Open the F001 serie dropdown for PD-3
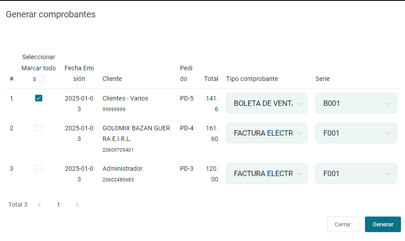This screenshot has width=405, height=241. (x=356, y=173)
